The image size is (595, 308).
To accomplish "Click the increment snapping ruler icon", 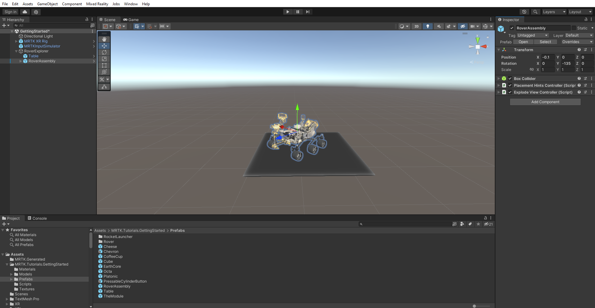I will click(162, 26).
